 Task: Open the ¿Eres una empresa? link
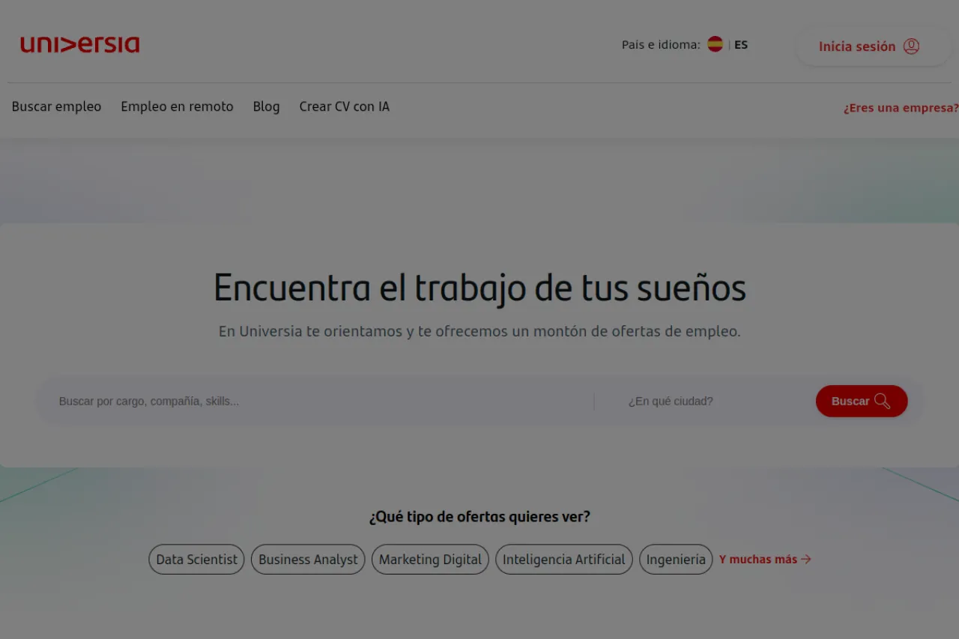(901, 108)
